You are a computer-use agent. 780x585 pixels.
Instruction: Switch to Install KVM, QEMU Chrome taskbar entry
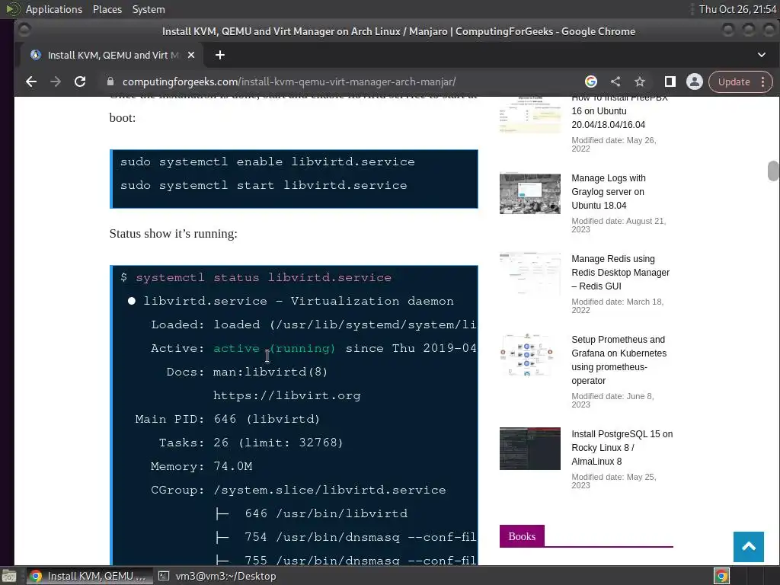pyautogui.click(x=88, y=576)
